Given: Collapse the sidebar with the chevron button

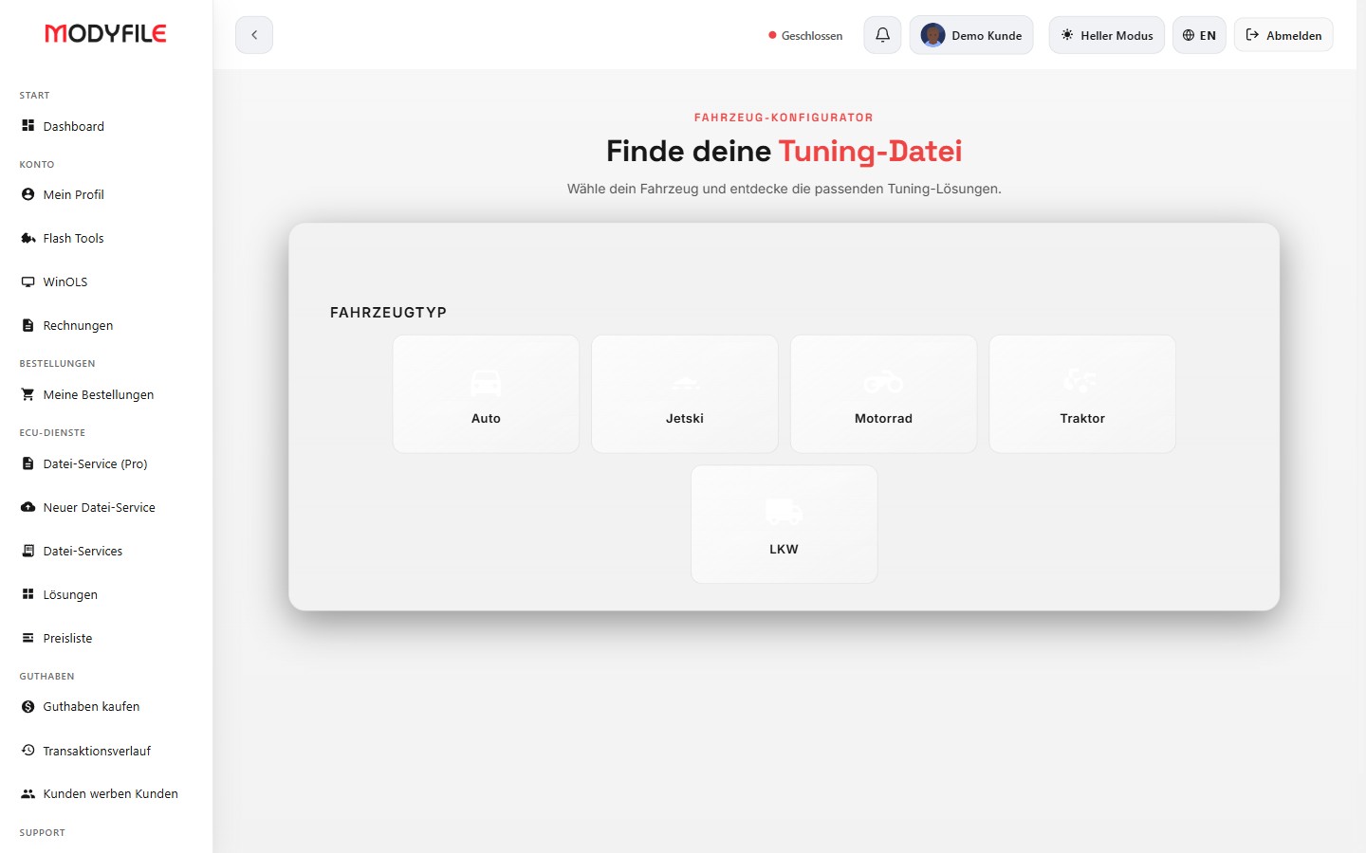Looking at the screenshot, I should coord(254,35).
